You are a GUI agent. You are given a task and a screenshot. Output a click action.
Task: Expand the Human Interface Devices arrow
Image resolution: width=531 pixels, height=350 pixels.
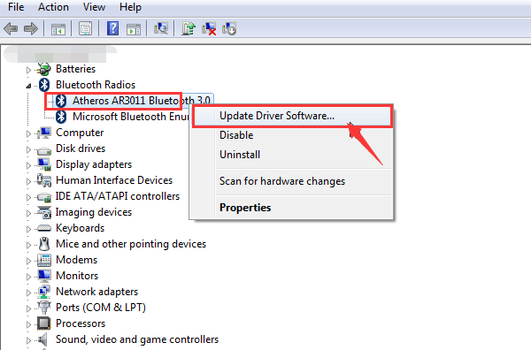(28, 181)
